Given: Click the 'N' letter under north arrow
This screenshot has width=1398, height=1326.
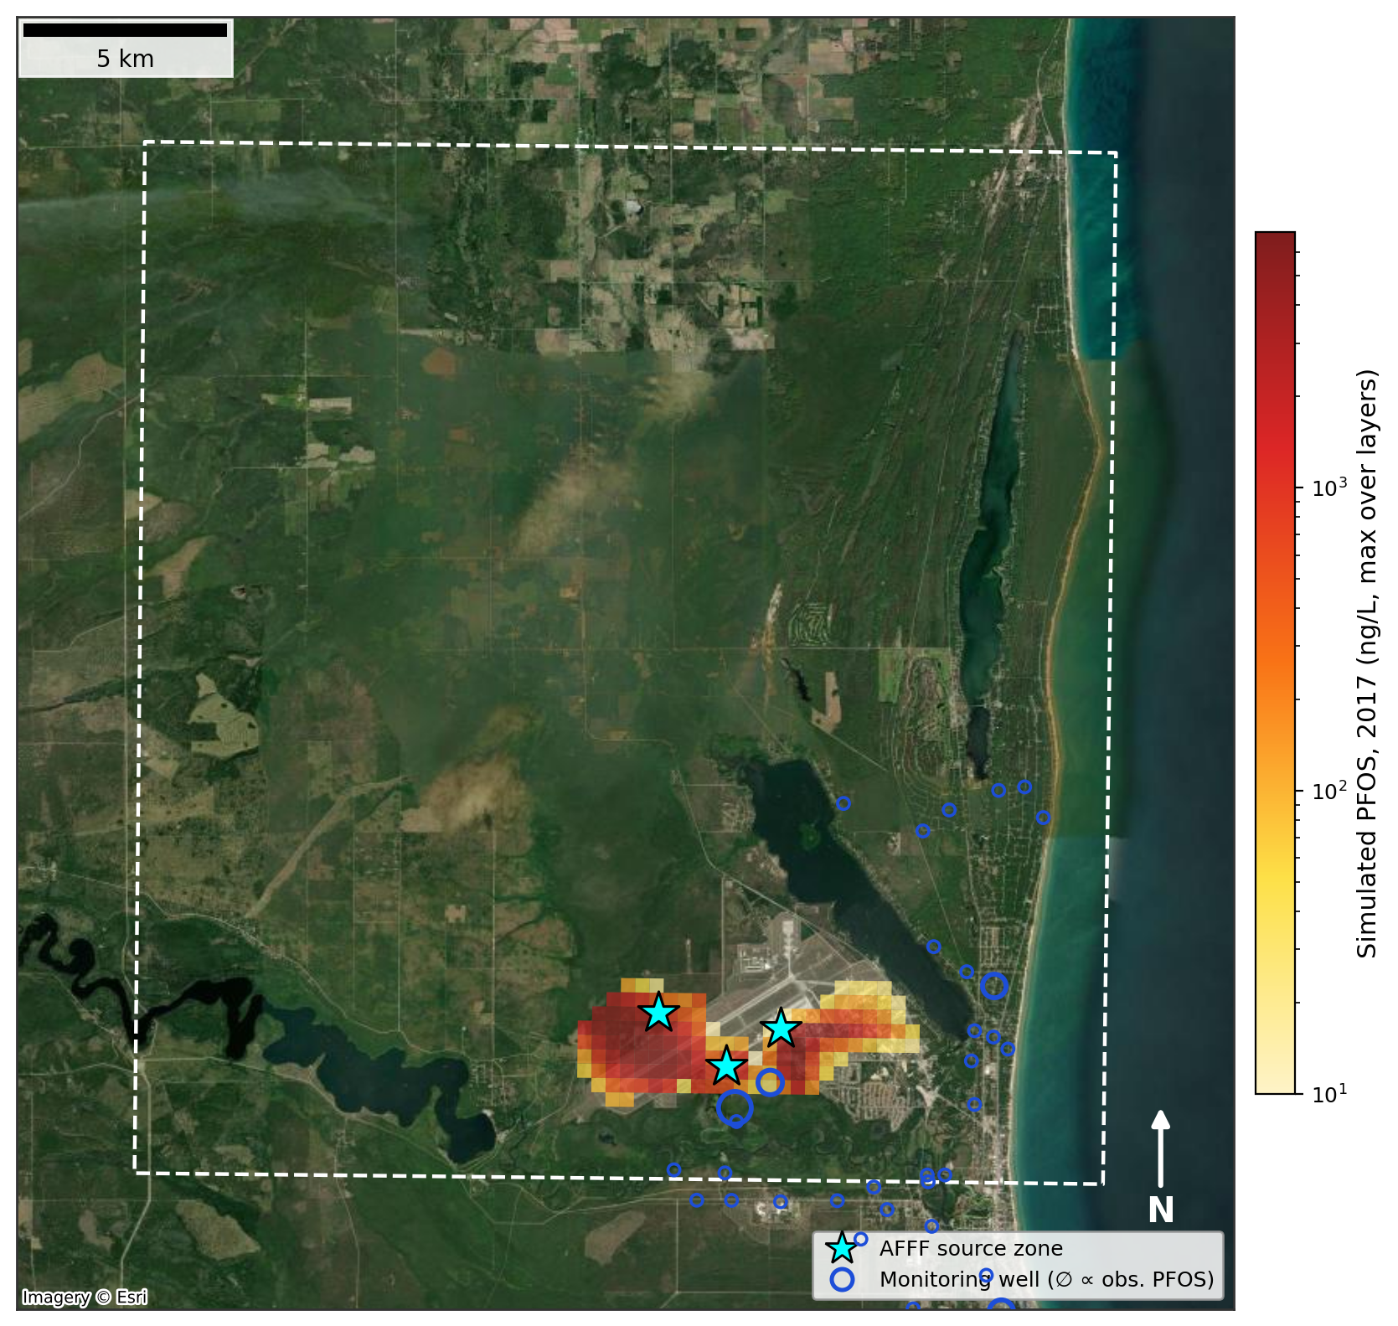Looking at the screenshot, I should pos(1160,1210).
